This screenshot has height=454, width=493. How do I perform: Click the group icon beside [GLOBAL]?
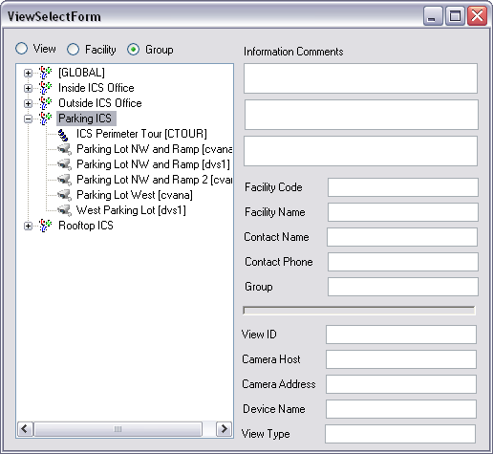pos(46,73)
